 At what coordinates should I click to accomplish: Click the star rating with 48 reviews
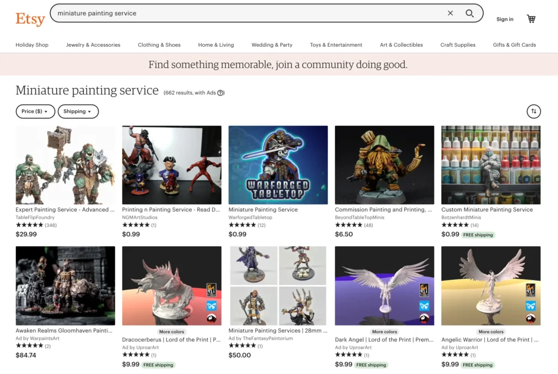354,225
